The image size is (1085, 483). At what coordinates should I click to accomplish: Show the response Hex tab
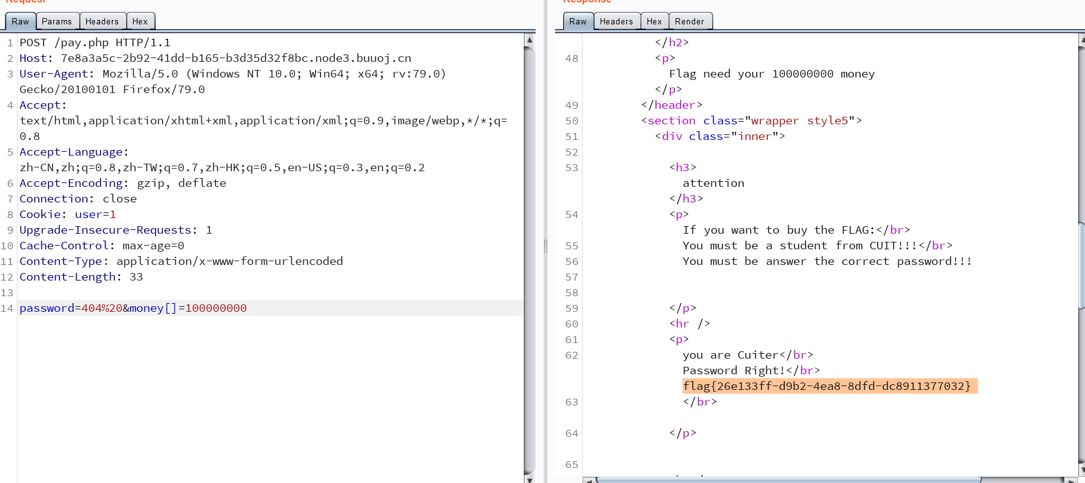pos(654,21)
